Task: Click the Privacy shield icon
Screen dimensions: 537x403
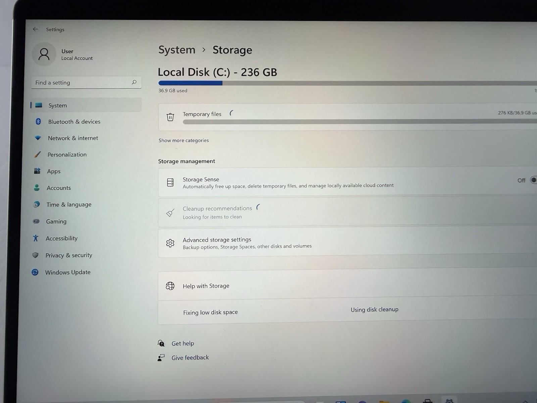Action: click(35, 255)
